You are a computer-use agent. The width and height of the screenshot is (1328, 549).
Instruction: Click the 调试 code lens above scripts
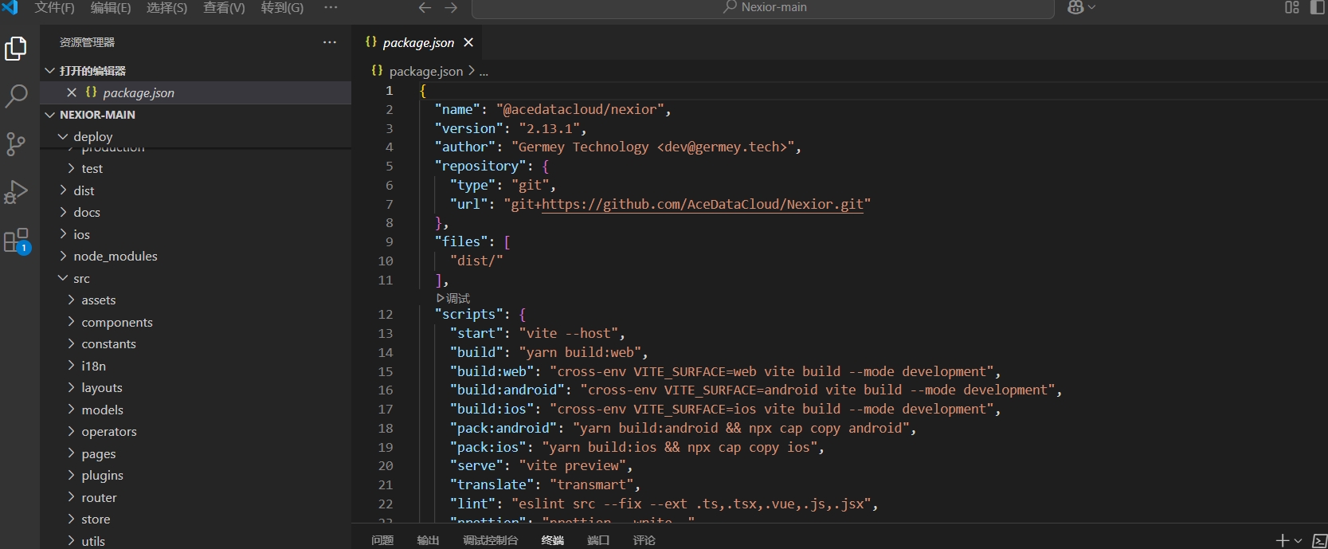453,298
